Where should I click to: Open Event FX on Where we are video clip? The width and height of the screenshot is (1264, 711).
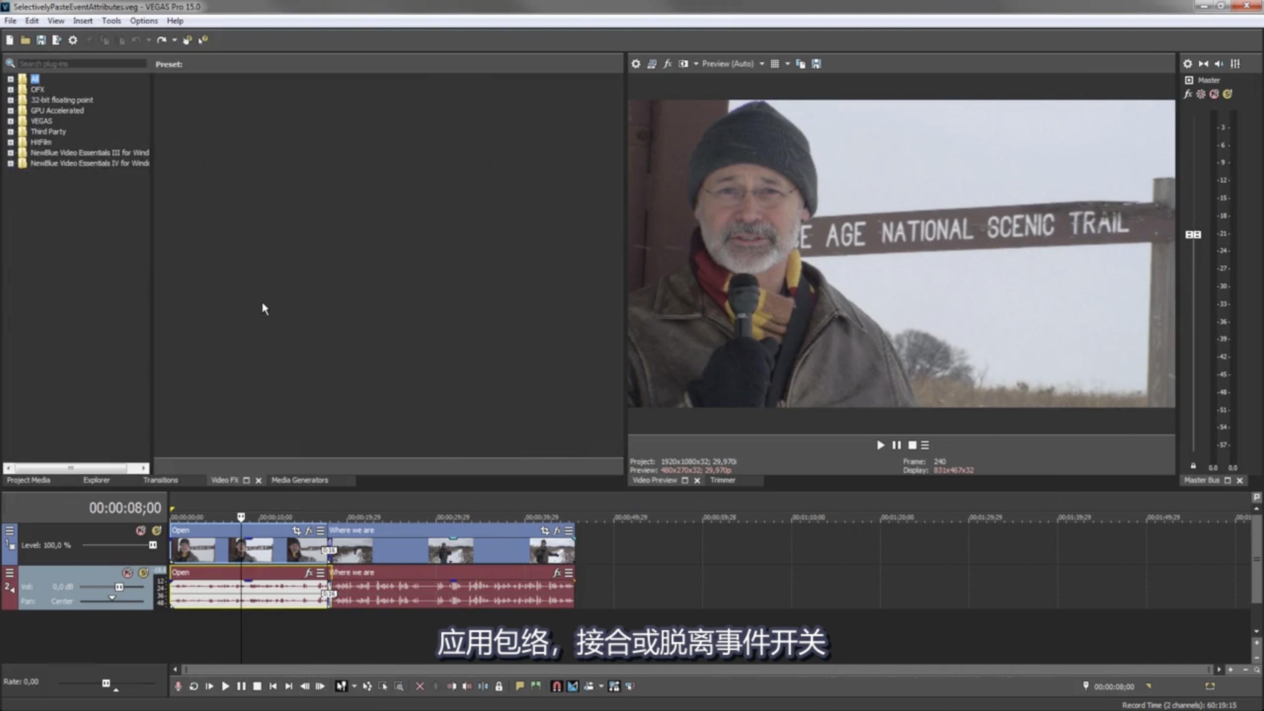[x=557, y=530]
